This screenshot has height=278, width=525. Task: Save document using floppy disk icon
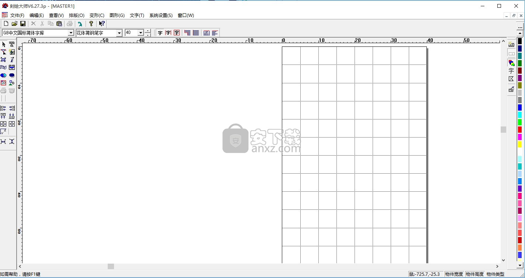[x=23, y=24]
